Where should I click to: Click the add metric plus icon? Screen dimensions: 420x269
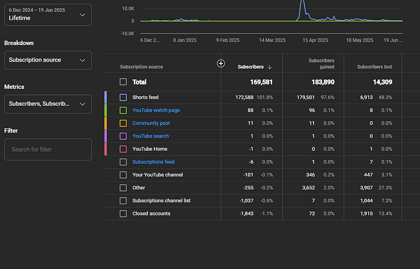(x=221, y=63)
